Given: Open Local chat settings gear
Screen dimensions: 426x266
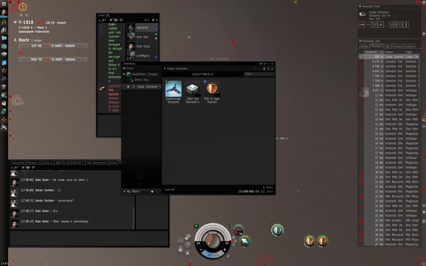Looking at the screenshot, I should [x=111, y=20].
